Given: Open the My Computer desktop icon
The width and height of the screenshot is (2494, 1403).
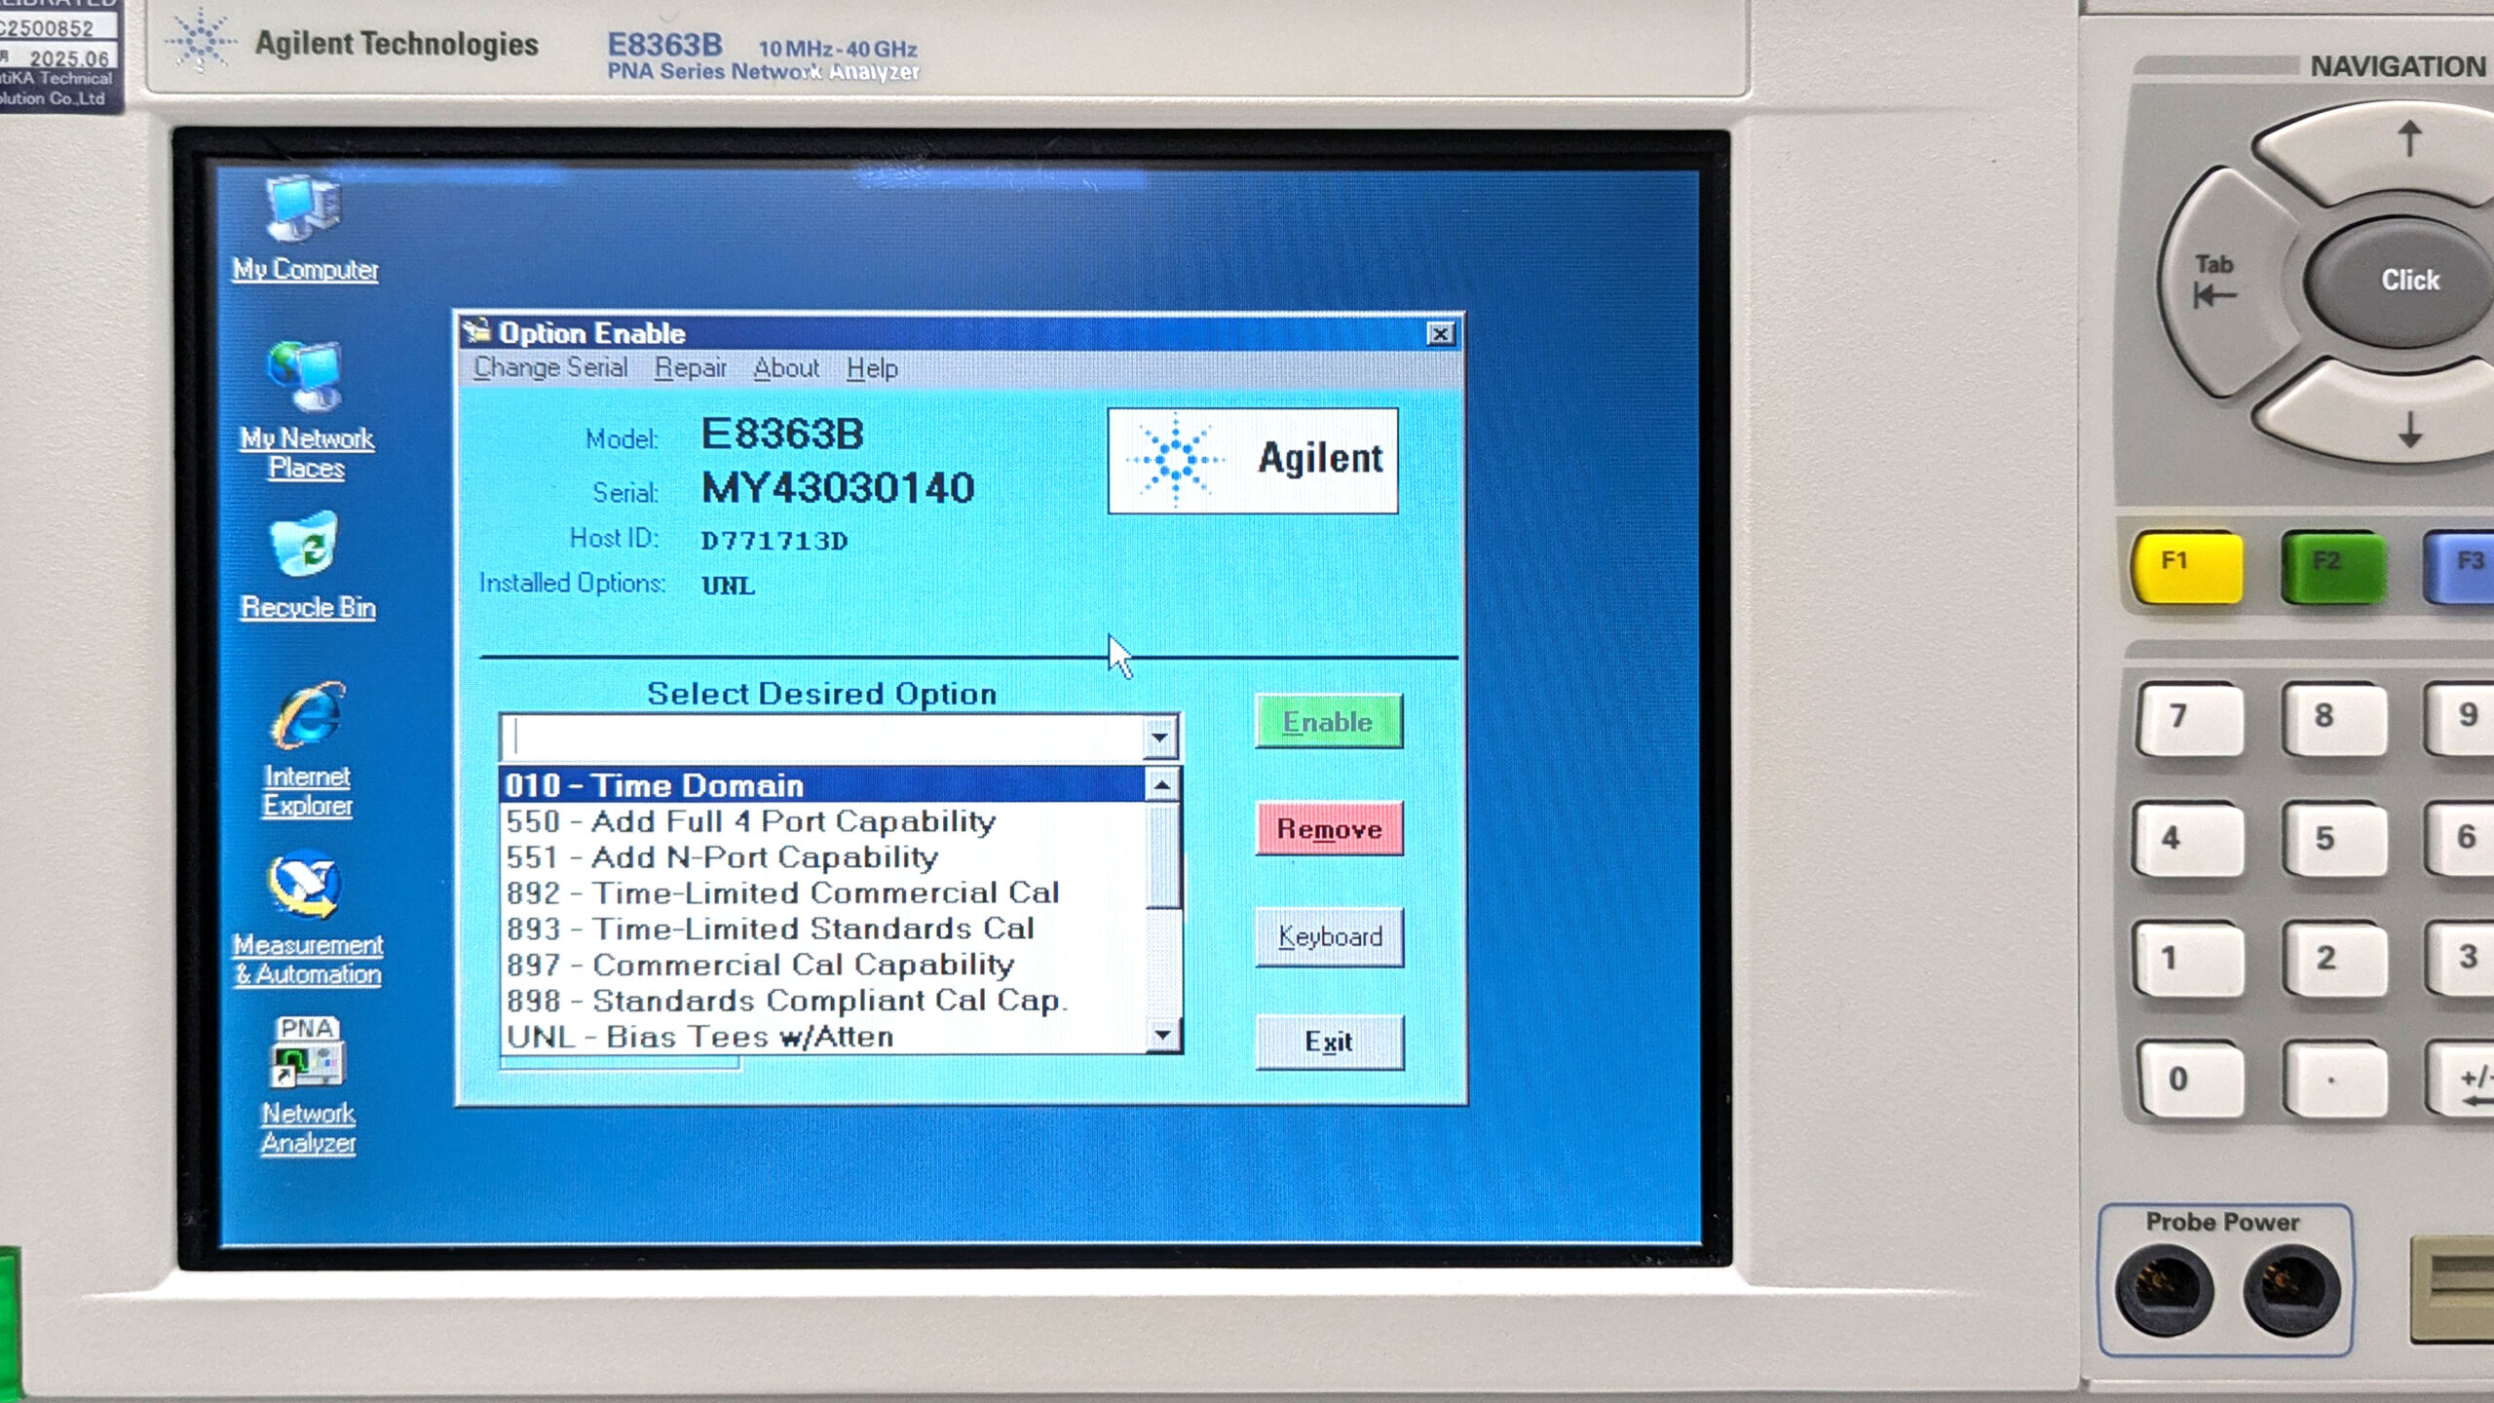Looking at the screenshot, I should pos(304,209).
